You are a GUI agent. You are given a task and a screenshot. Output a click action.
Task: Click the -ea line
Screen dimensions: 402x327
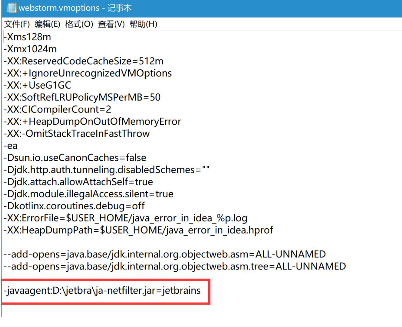10,145
